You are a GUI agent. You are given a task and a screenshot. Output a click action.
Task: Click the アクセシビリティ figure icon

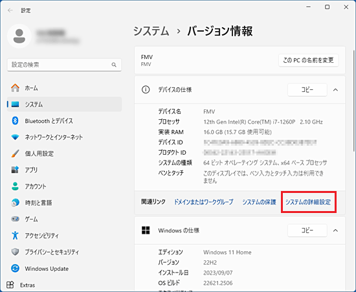tap(16, 236)
